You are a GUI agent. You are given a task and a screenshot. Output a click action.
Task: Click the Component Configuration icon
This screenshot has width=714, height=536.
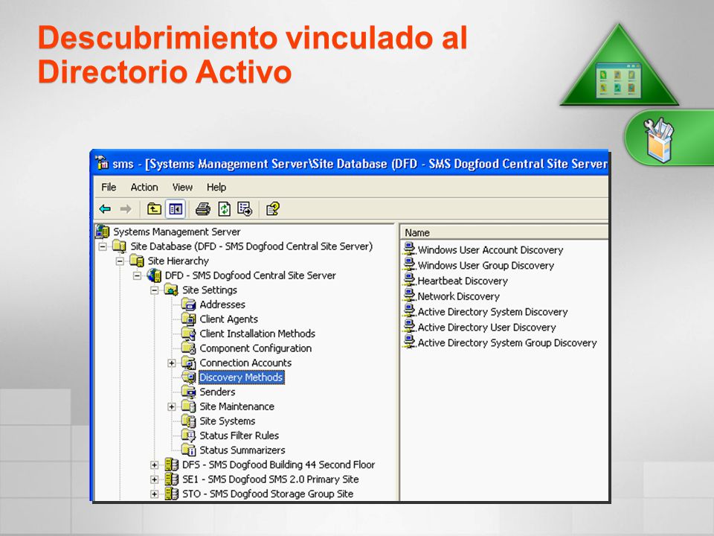point(188,348)
